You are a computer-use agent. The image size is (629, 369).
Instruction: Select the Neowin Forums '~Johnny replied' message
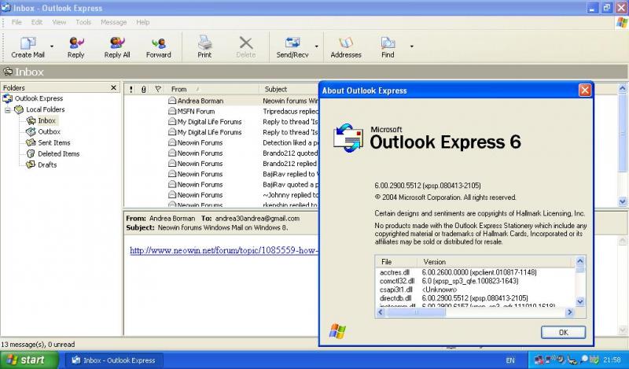tap(222, 195)
